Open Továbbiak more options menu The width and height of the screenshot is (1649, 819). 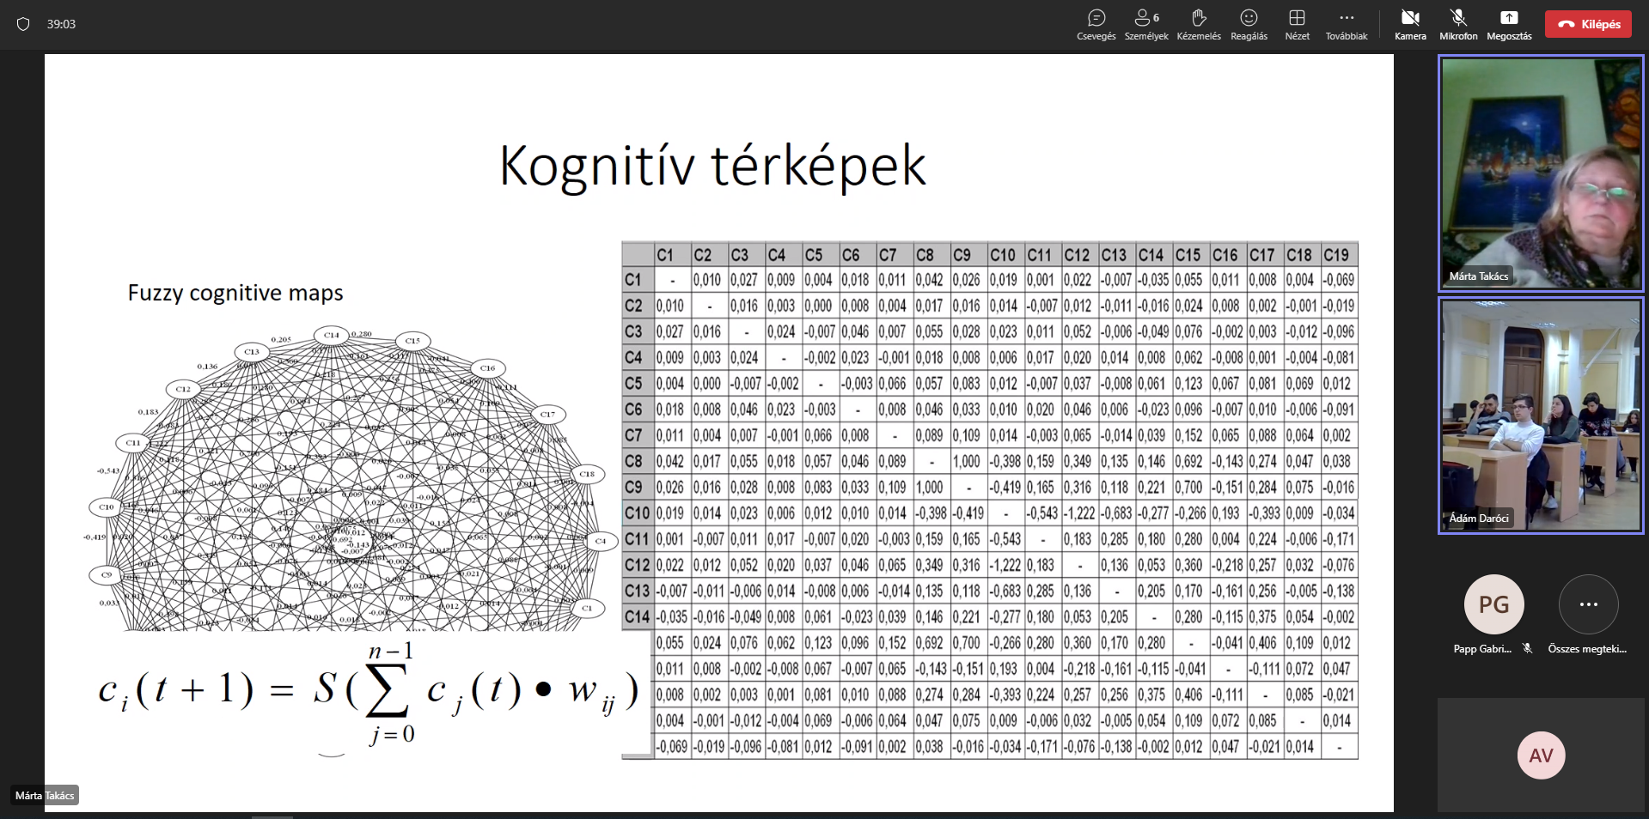click(x=1346, y=24)
